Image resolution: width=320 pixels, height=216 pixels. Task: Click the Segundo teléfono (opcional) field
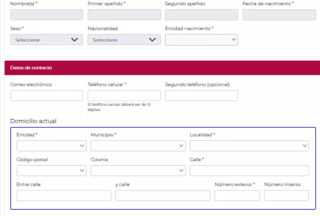(x=201, y=96)
